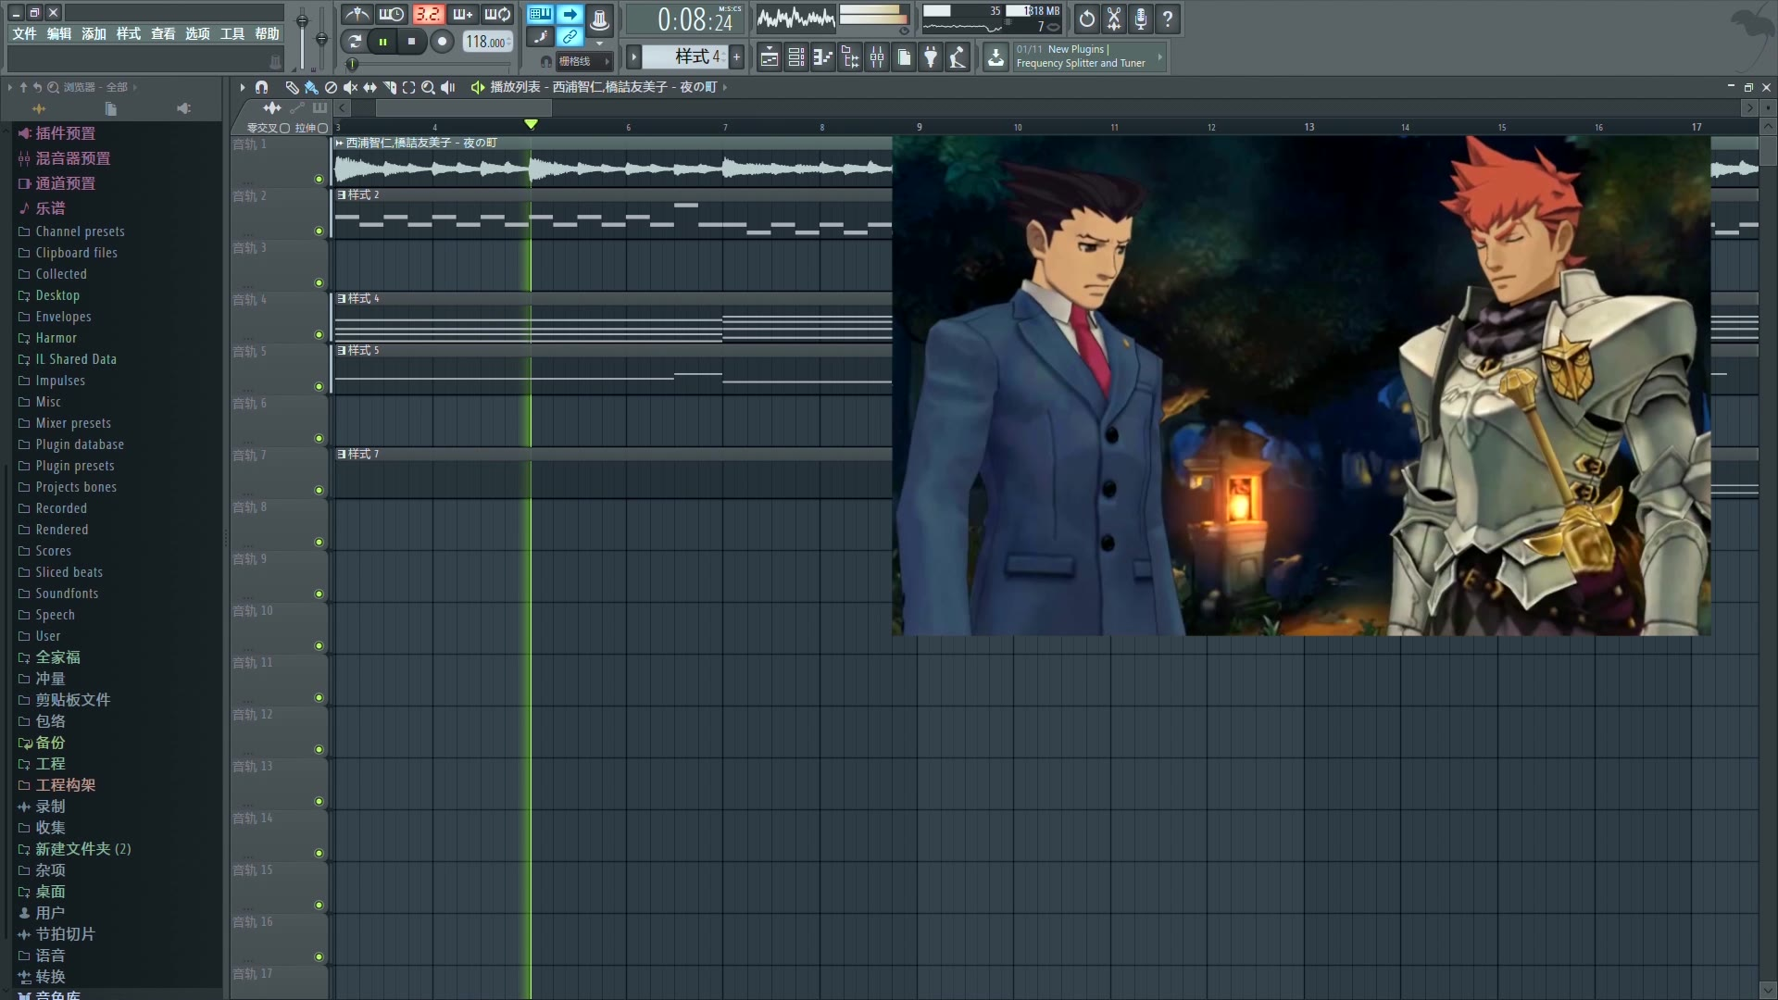Open the 编辑 menu
This screenshot has height=1000, width=1778.
tap(59, 33)
